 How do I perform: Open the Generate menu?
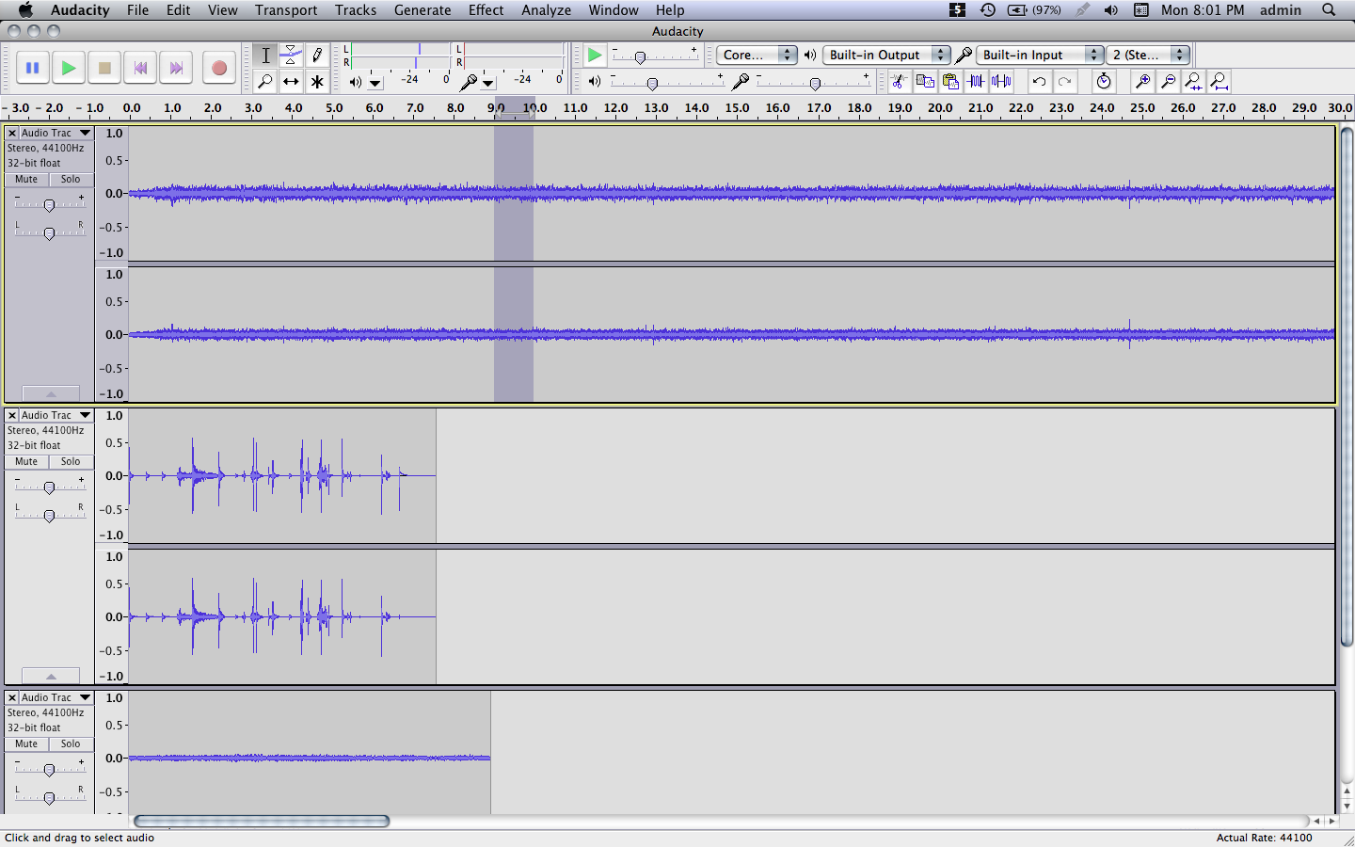click(x=422, y=10)
